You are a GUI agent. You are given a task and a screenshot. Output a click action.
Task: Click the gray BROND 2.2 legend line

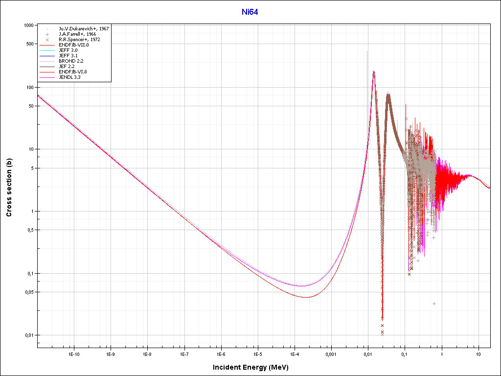point(47,61)
